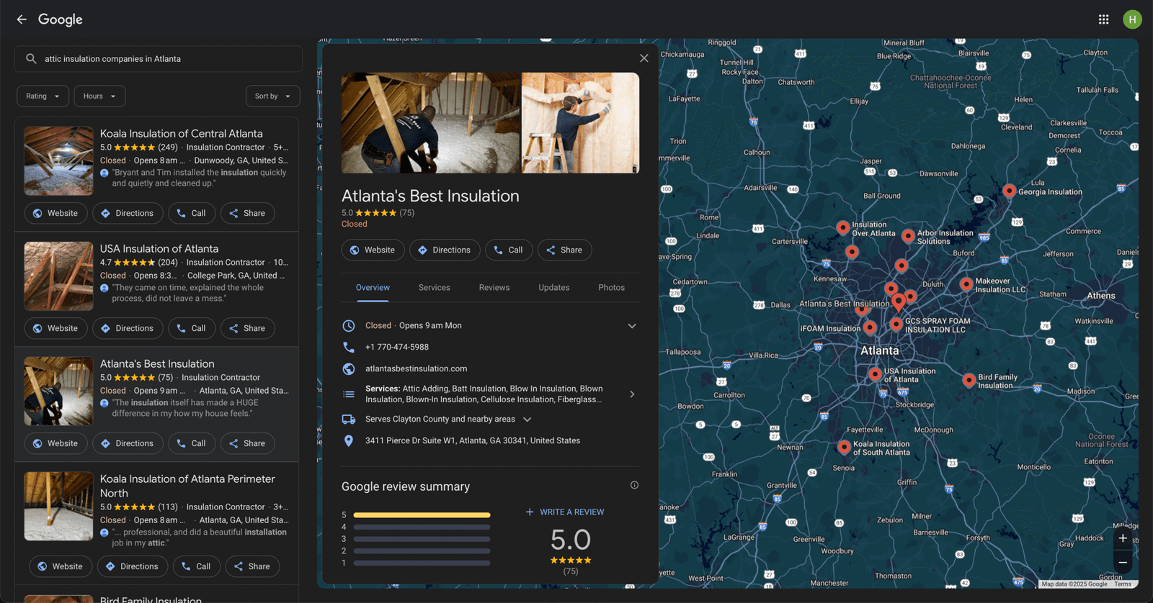
Task: Open Website for Koala Insulation of Central Atlanta
Action: point(55,213)
